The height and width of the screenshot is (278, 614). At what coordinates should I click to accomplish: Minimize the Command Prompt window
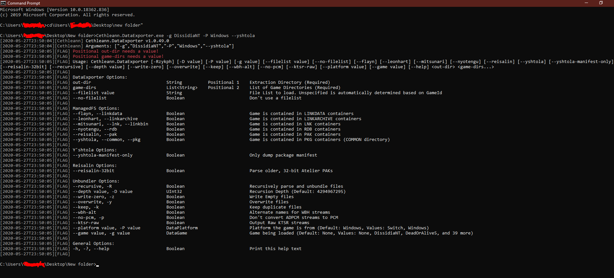tap(586, 3)
